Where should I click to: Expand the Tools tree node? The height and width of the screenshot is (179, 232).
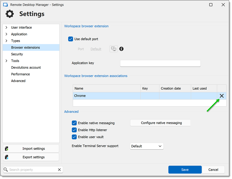[6, 61]
